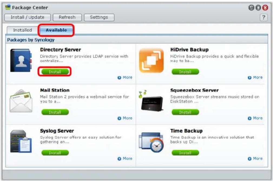Install the Time Backup package
The image size is (273, 181).
point(185,153)
